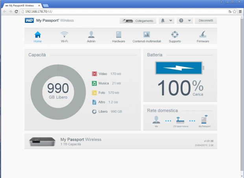Click the Libero pie icon
The width and height of the screenshot is (244, 178).
click(94, 111)
